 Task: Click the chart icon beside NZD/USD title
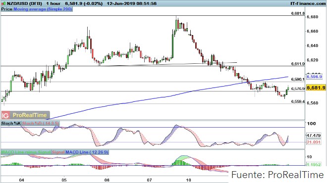click(x=3, y=3)
